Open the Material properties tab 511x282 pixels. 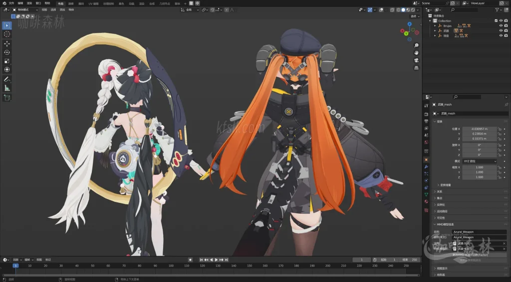tap(426, 202)
